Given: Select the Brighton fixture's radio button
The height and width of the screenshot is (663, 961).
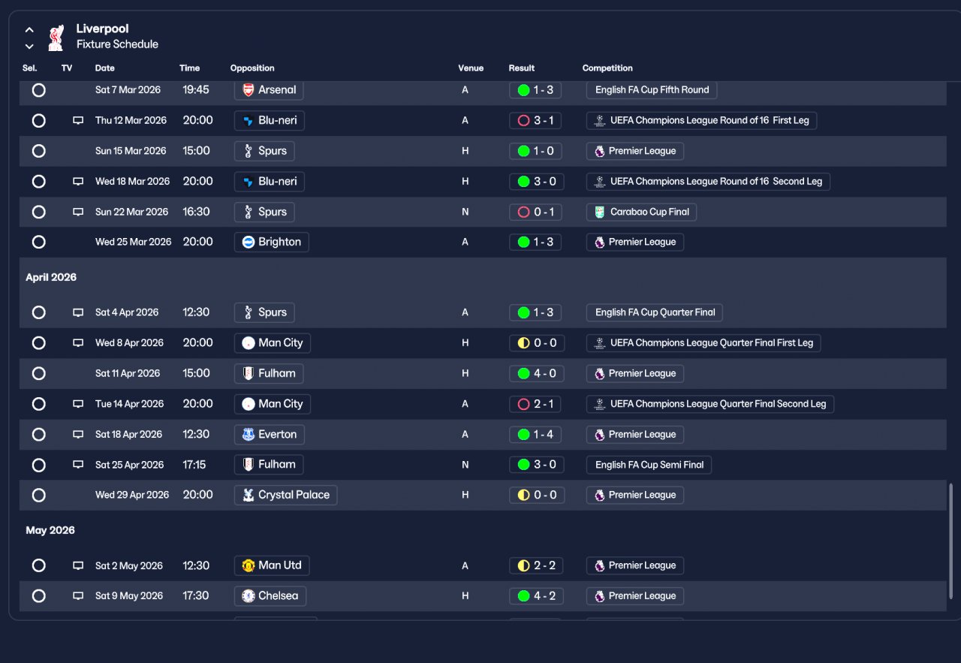Looking at the screenshot, I should tap(39, 242).
